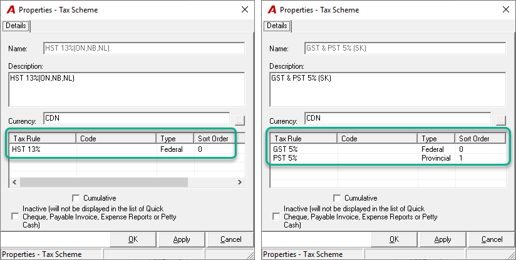Click the Currency field in the HST dialog
This screenshot has width=516, height=260.
[137, 119]
